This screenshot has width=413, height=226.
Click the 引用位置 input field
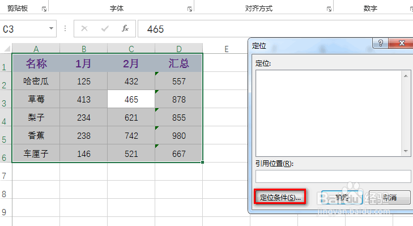[x=333, y=176]
